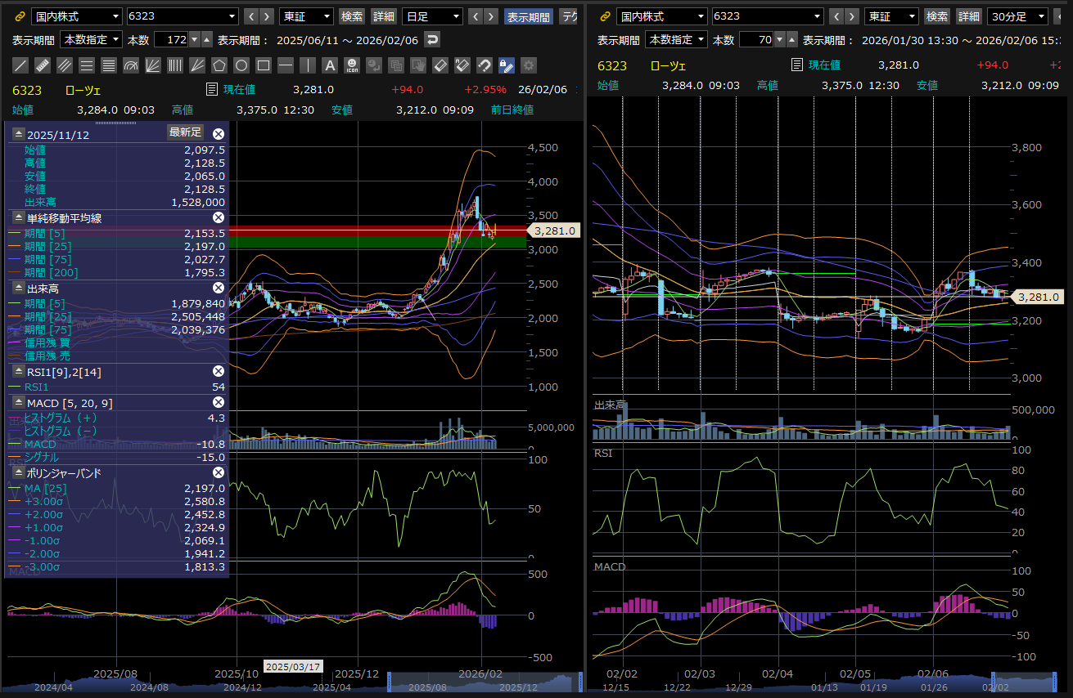The image size is (1073, 698).
Task: Select the pentagon shape tool
Action: [x=219, y=65]
